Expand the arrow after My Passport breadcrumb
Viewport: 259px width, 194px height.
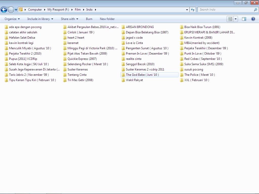click(72, 10)
